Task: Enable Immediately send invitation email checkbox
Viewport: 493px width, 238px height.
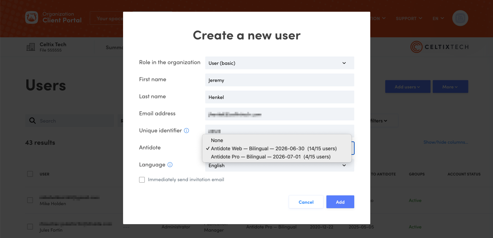Action: 142,180
